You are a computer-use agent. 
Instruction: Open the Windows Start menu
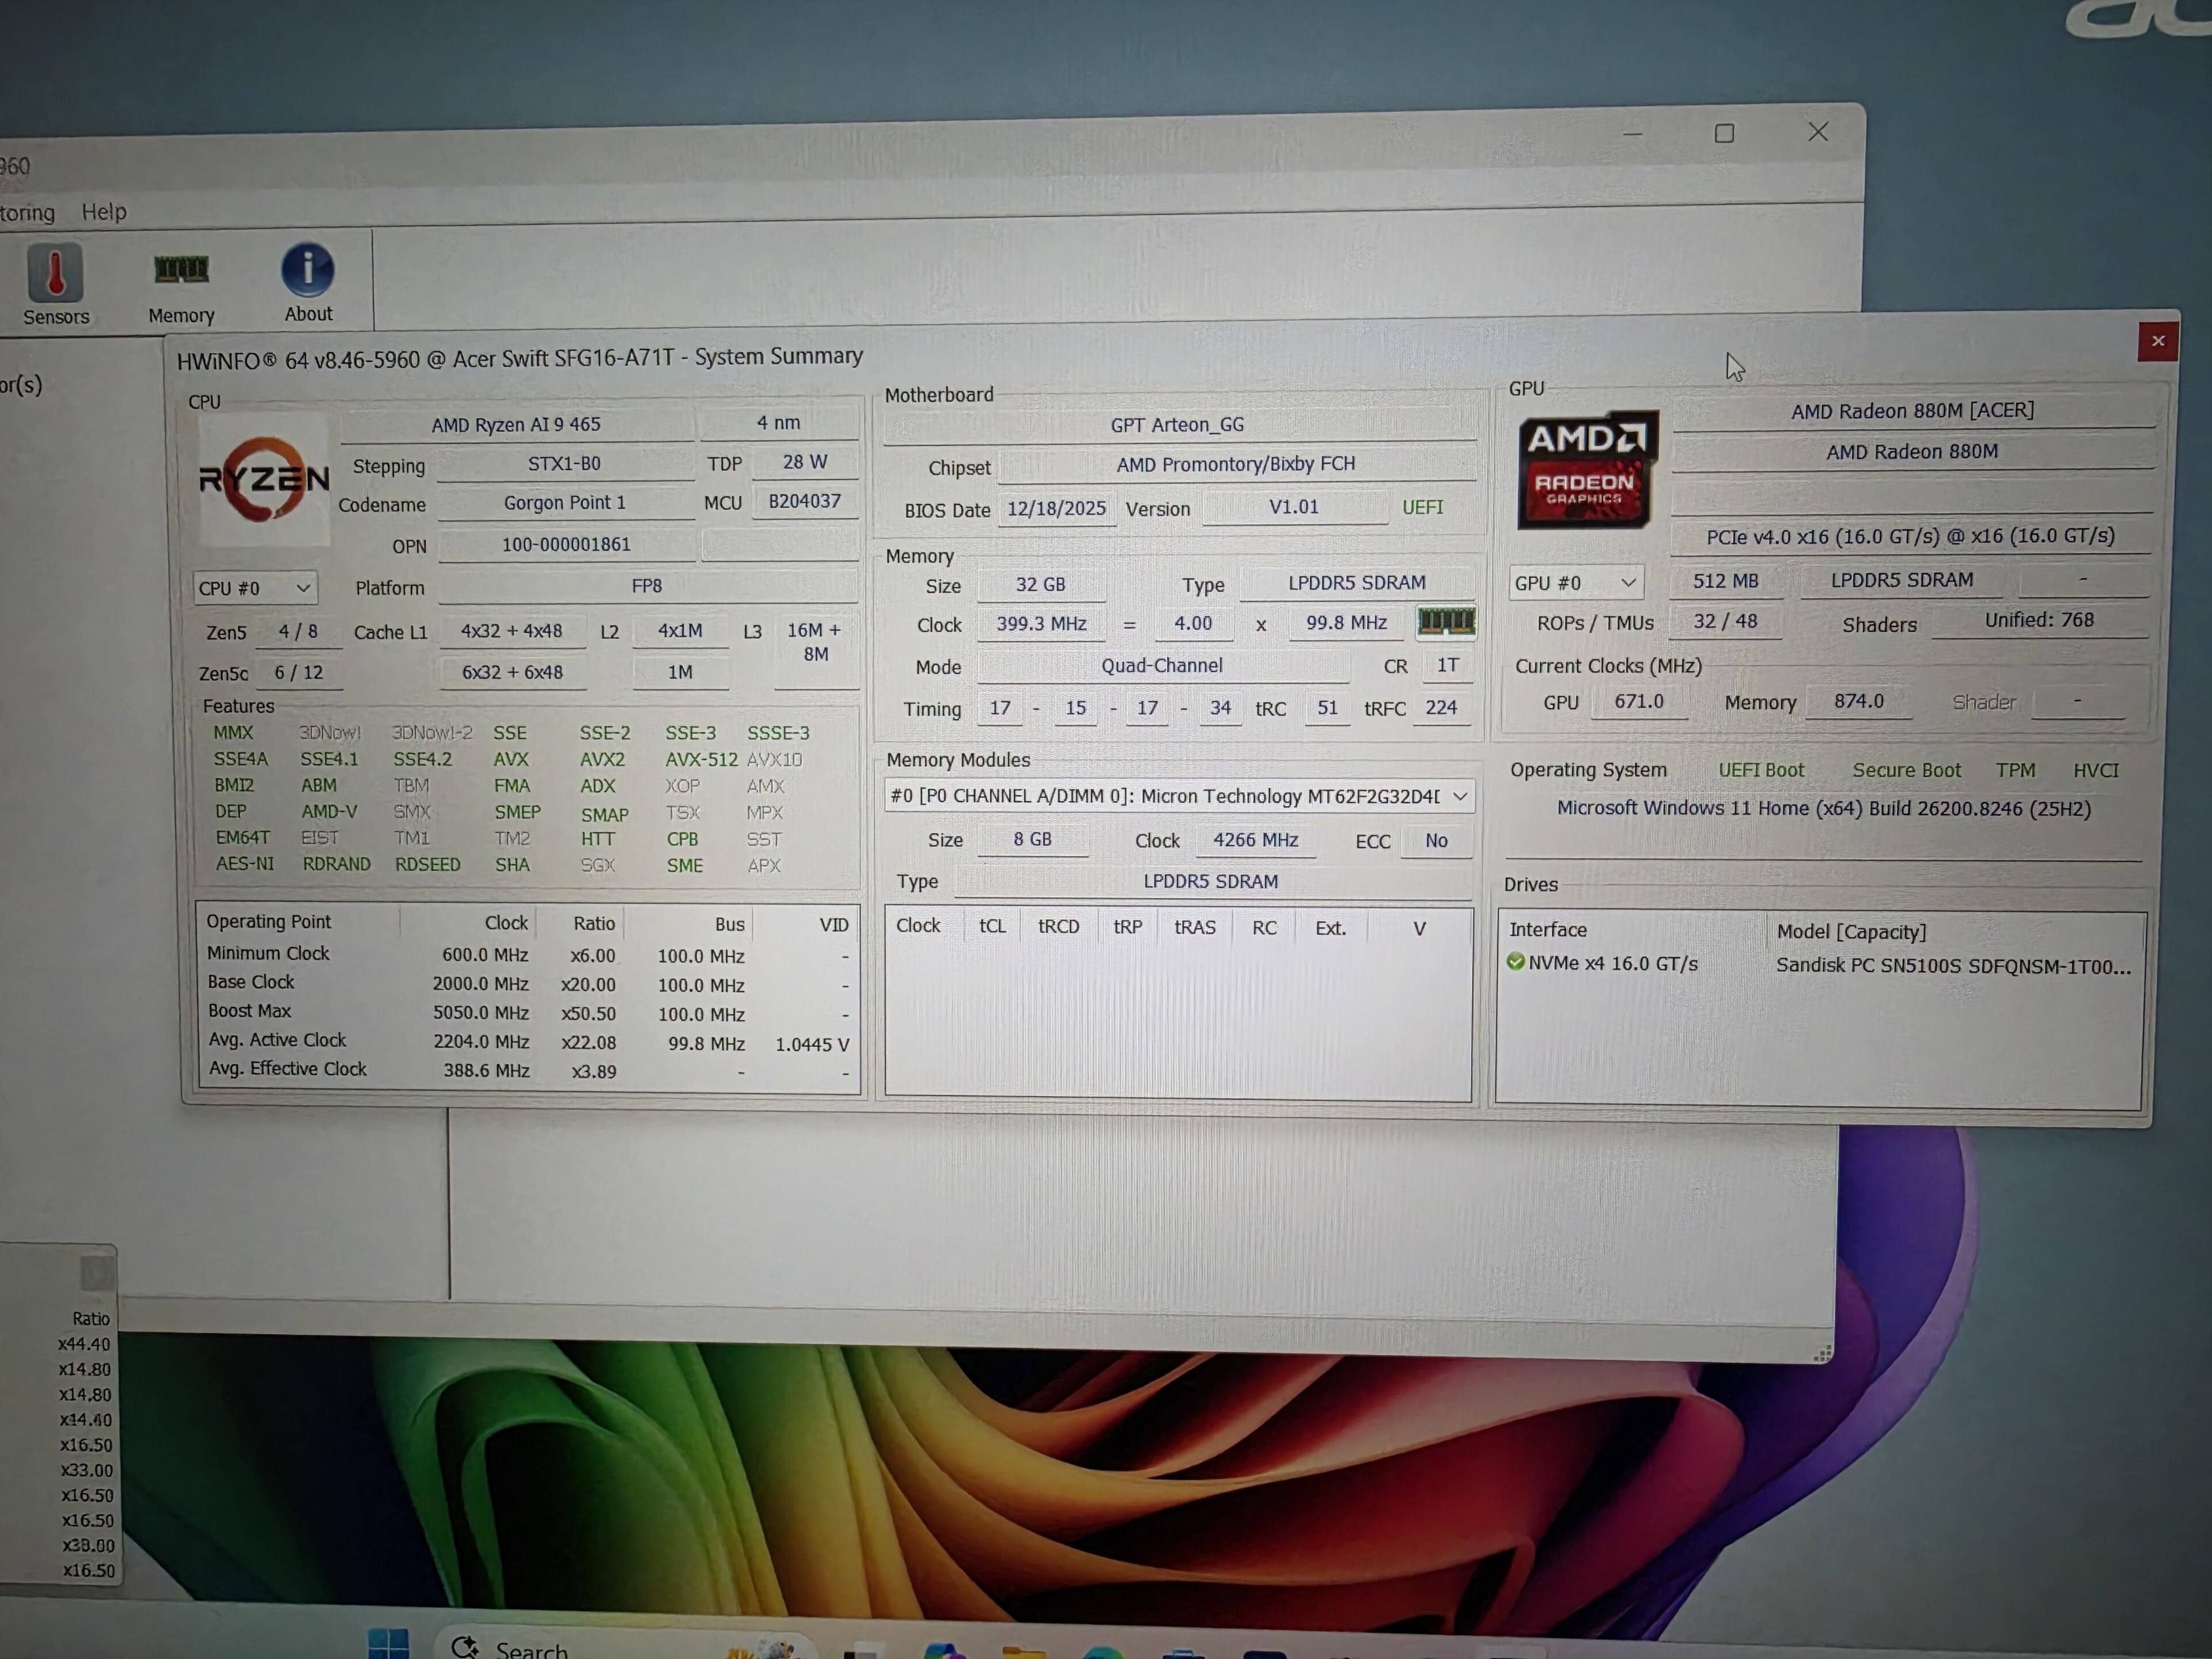point(388,1643)
